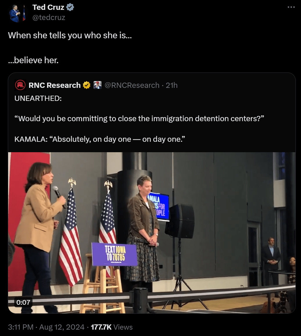Play the embedded video clip
The image size is (301, 336).
point(152,233)
